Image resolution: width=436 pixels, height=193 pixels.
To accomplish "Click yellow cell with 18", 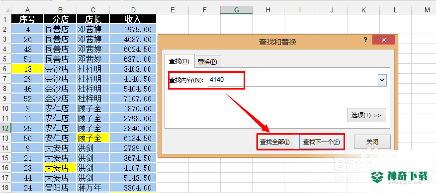I will [x=27, y=69].
